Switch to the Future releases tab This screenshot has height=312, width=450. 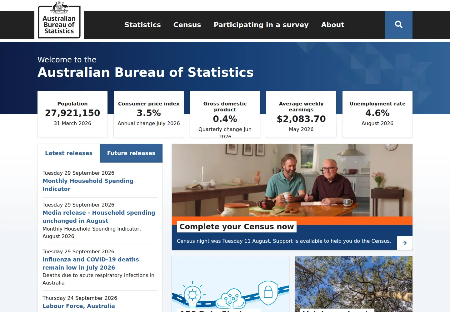[x=131, y=153]
